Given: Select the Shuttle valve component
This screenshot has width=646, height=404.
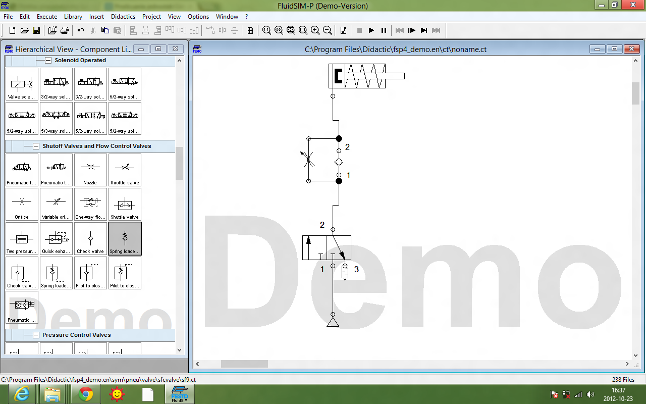Looking at the screenshot, I should pos(125,205).
